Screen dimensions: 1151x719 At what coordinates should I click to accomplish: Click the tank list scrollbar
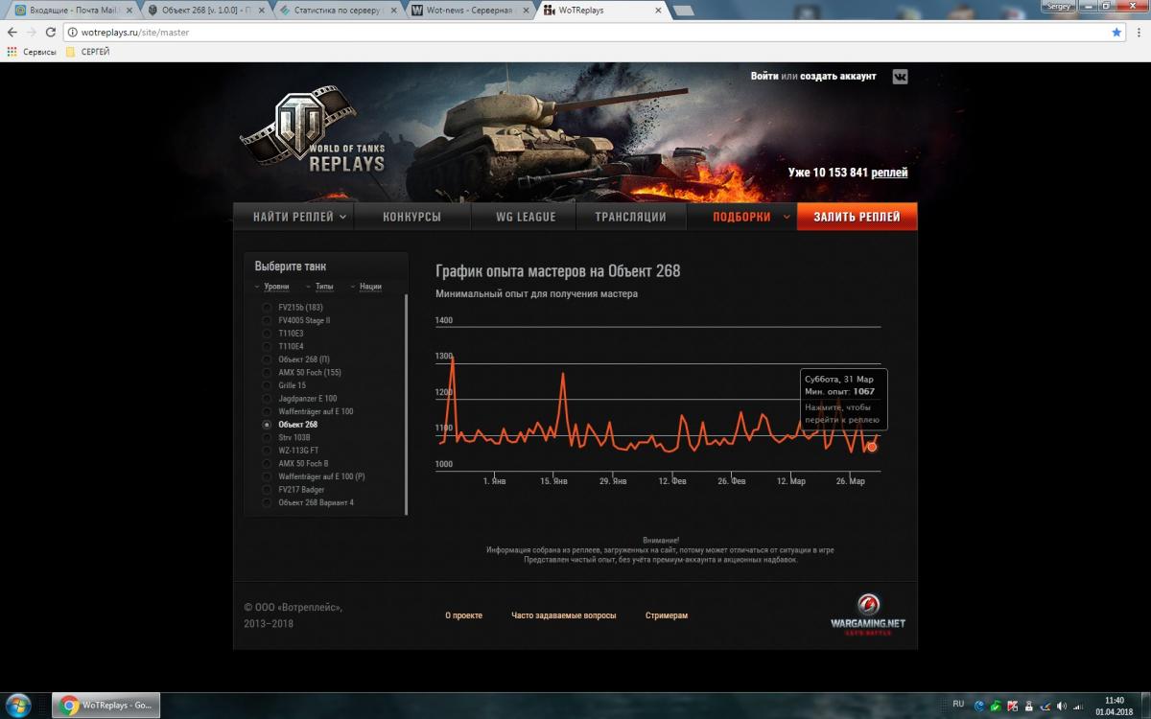click(x=406, y=403)
